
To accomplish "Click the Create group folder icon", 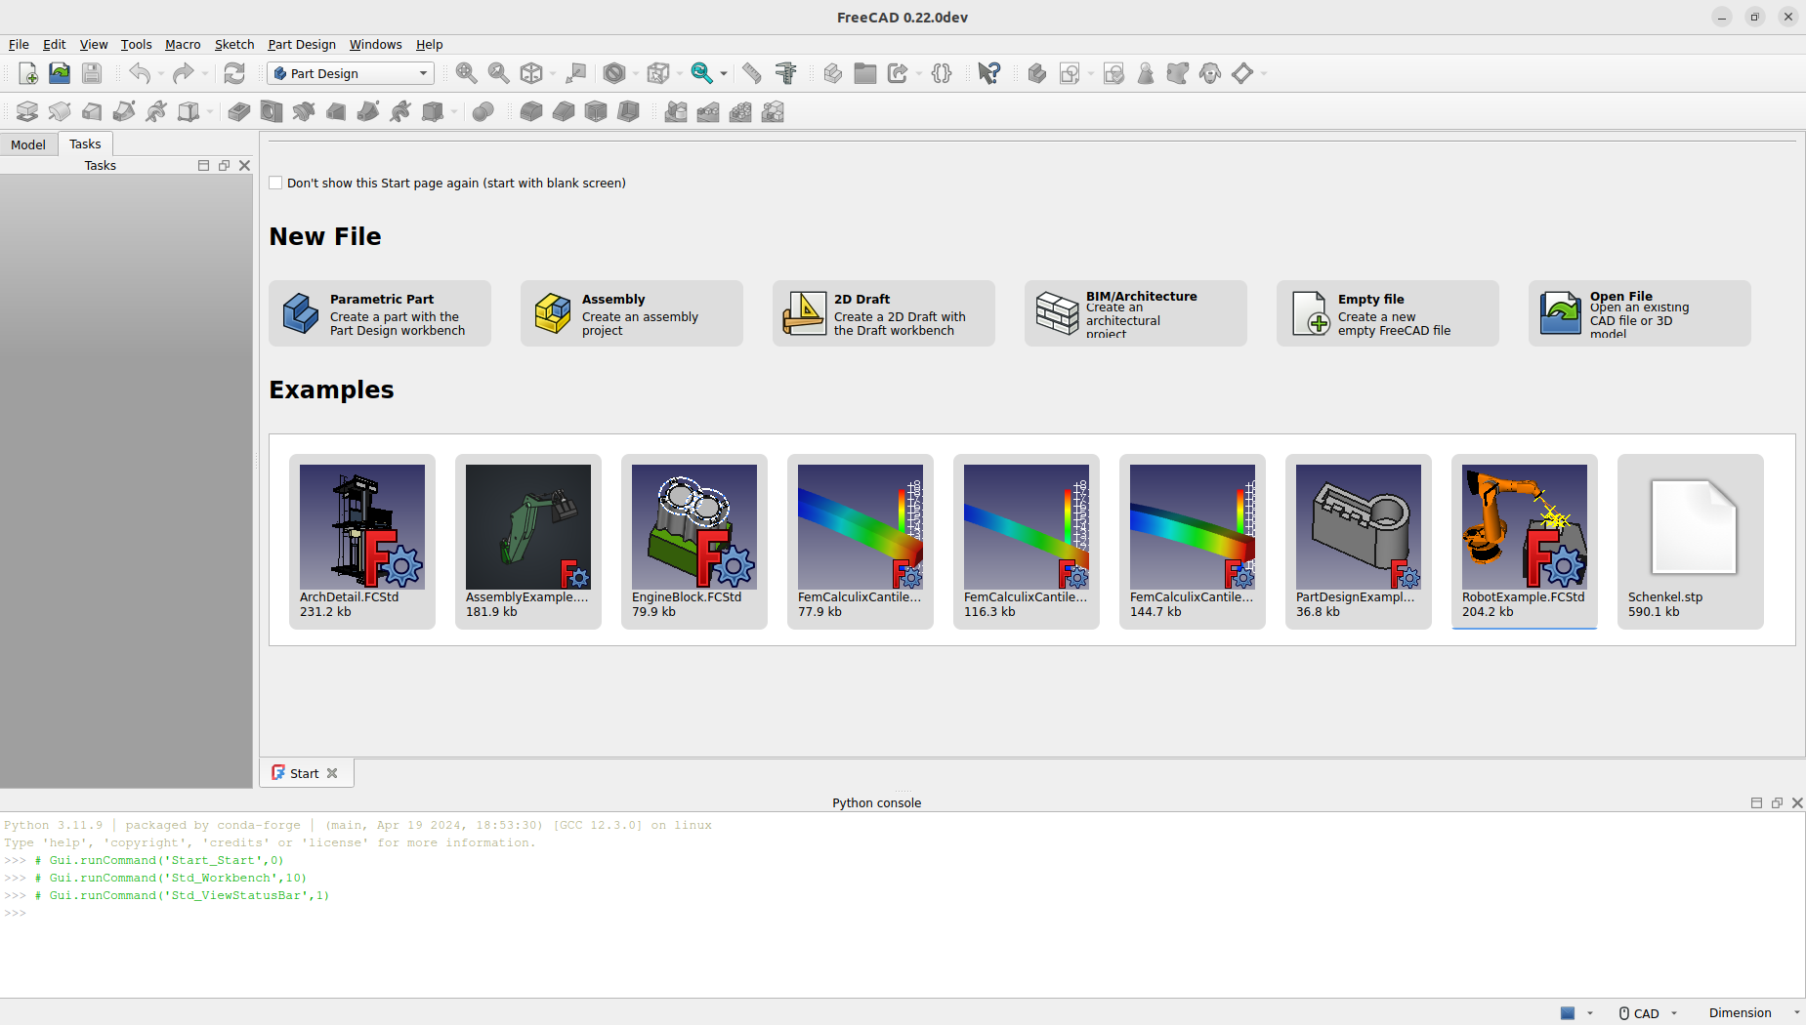I will [865, 73].
